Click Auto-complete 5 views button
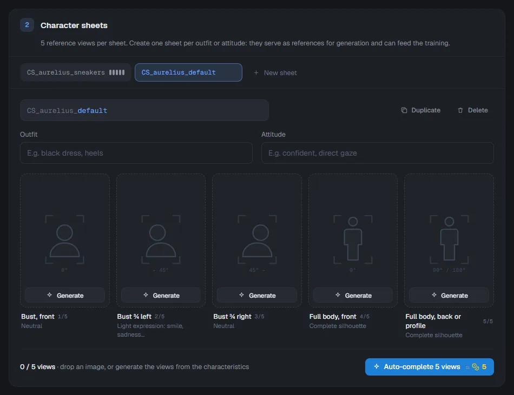514x395 pixels. click(x=430, y=367)
